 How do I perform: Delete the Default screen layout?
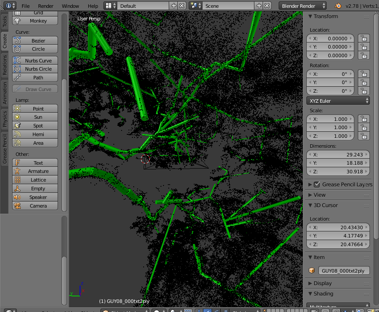pos(182,6)
